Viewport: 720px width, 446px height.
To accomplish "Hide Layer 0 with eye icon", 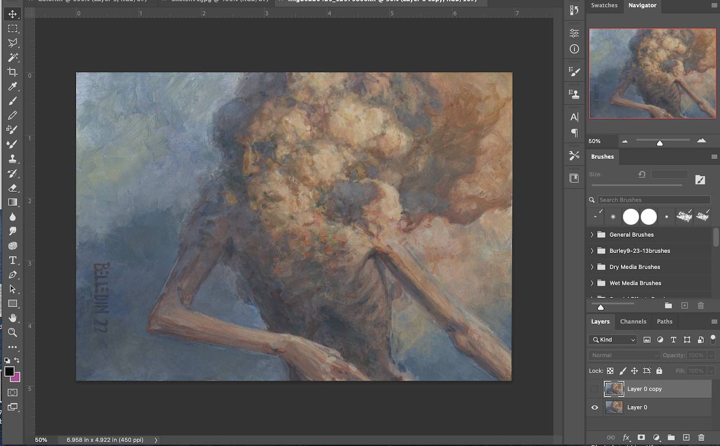I will pyautogui.click(x=594, y=408).
